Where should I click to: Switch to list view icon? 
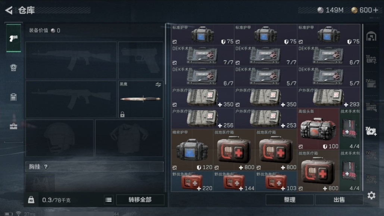(x=109, y=200)
